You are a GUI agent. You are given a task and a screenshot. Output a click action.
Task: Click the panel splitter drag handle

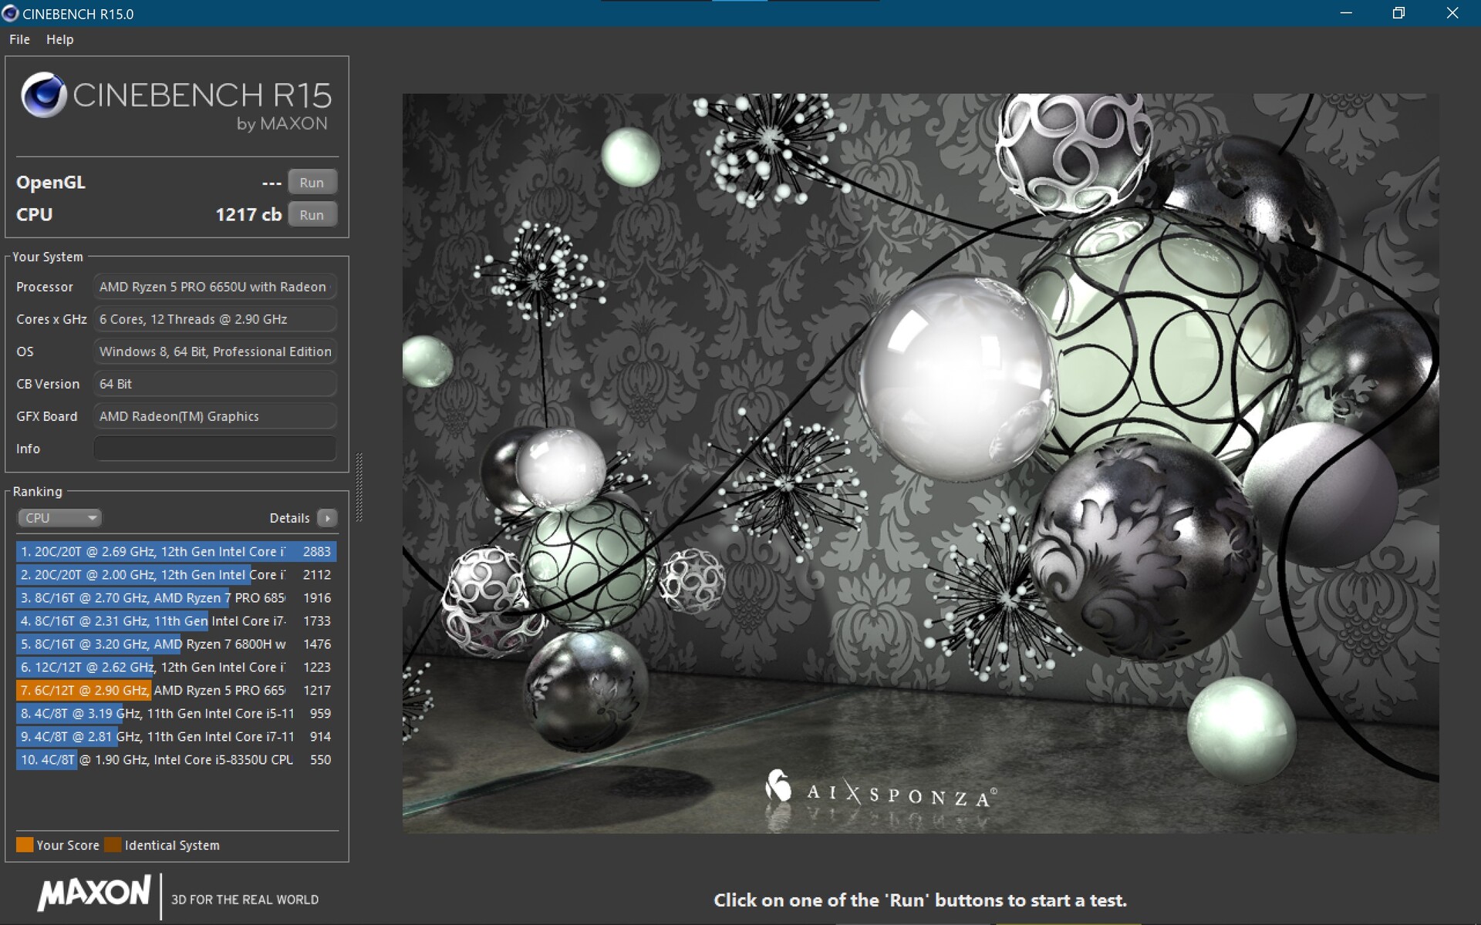(x=359, y=487)
